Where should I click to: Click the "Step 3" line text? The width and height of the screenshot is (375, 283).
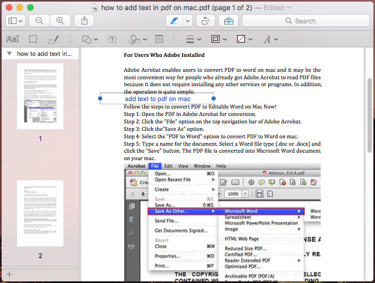(164, 129)
